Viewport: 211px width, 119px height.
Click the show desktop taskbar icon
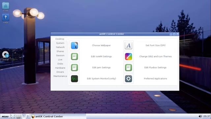coord(13,116)
